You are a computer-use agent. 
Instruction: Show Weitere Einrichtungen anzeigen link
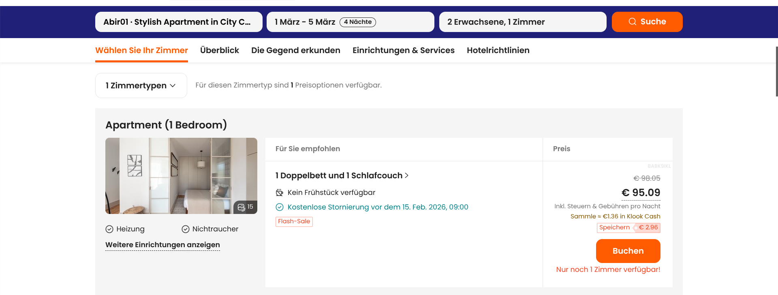(162, 245)
